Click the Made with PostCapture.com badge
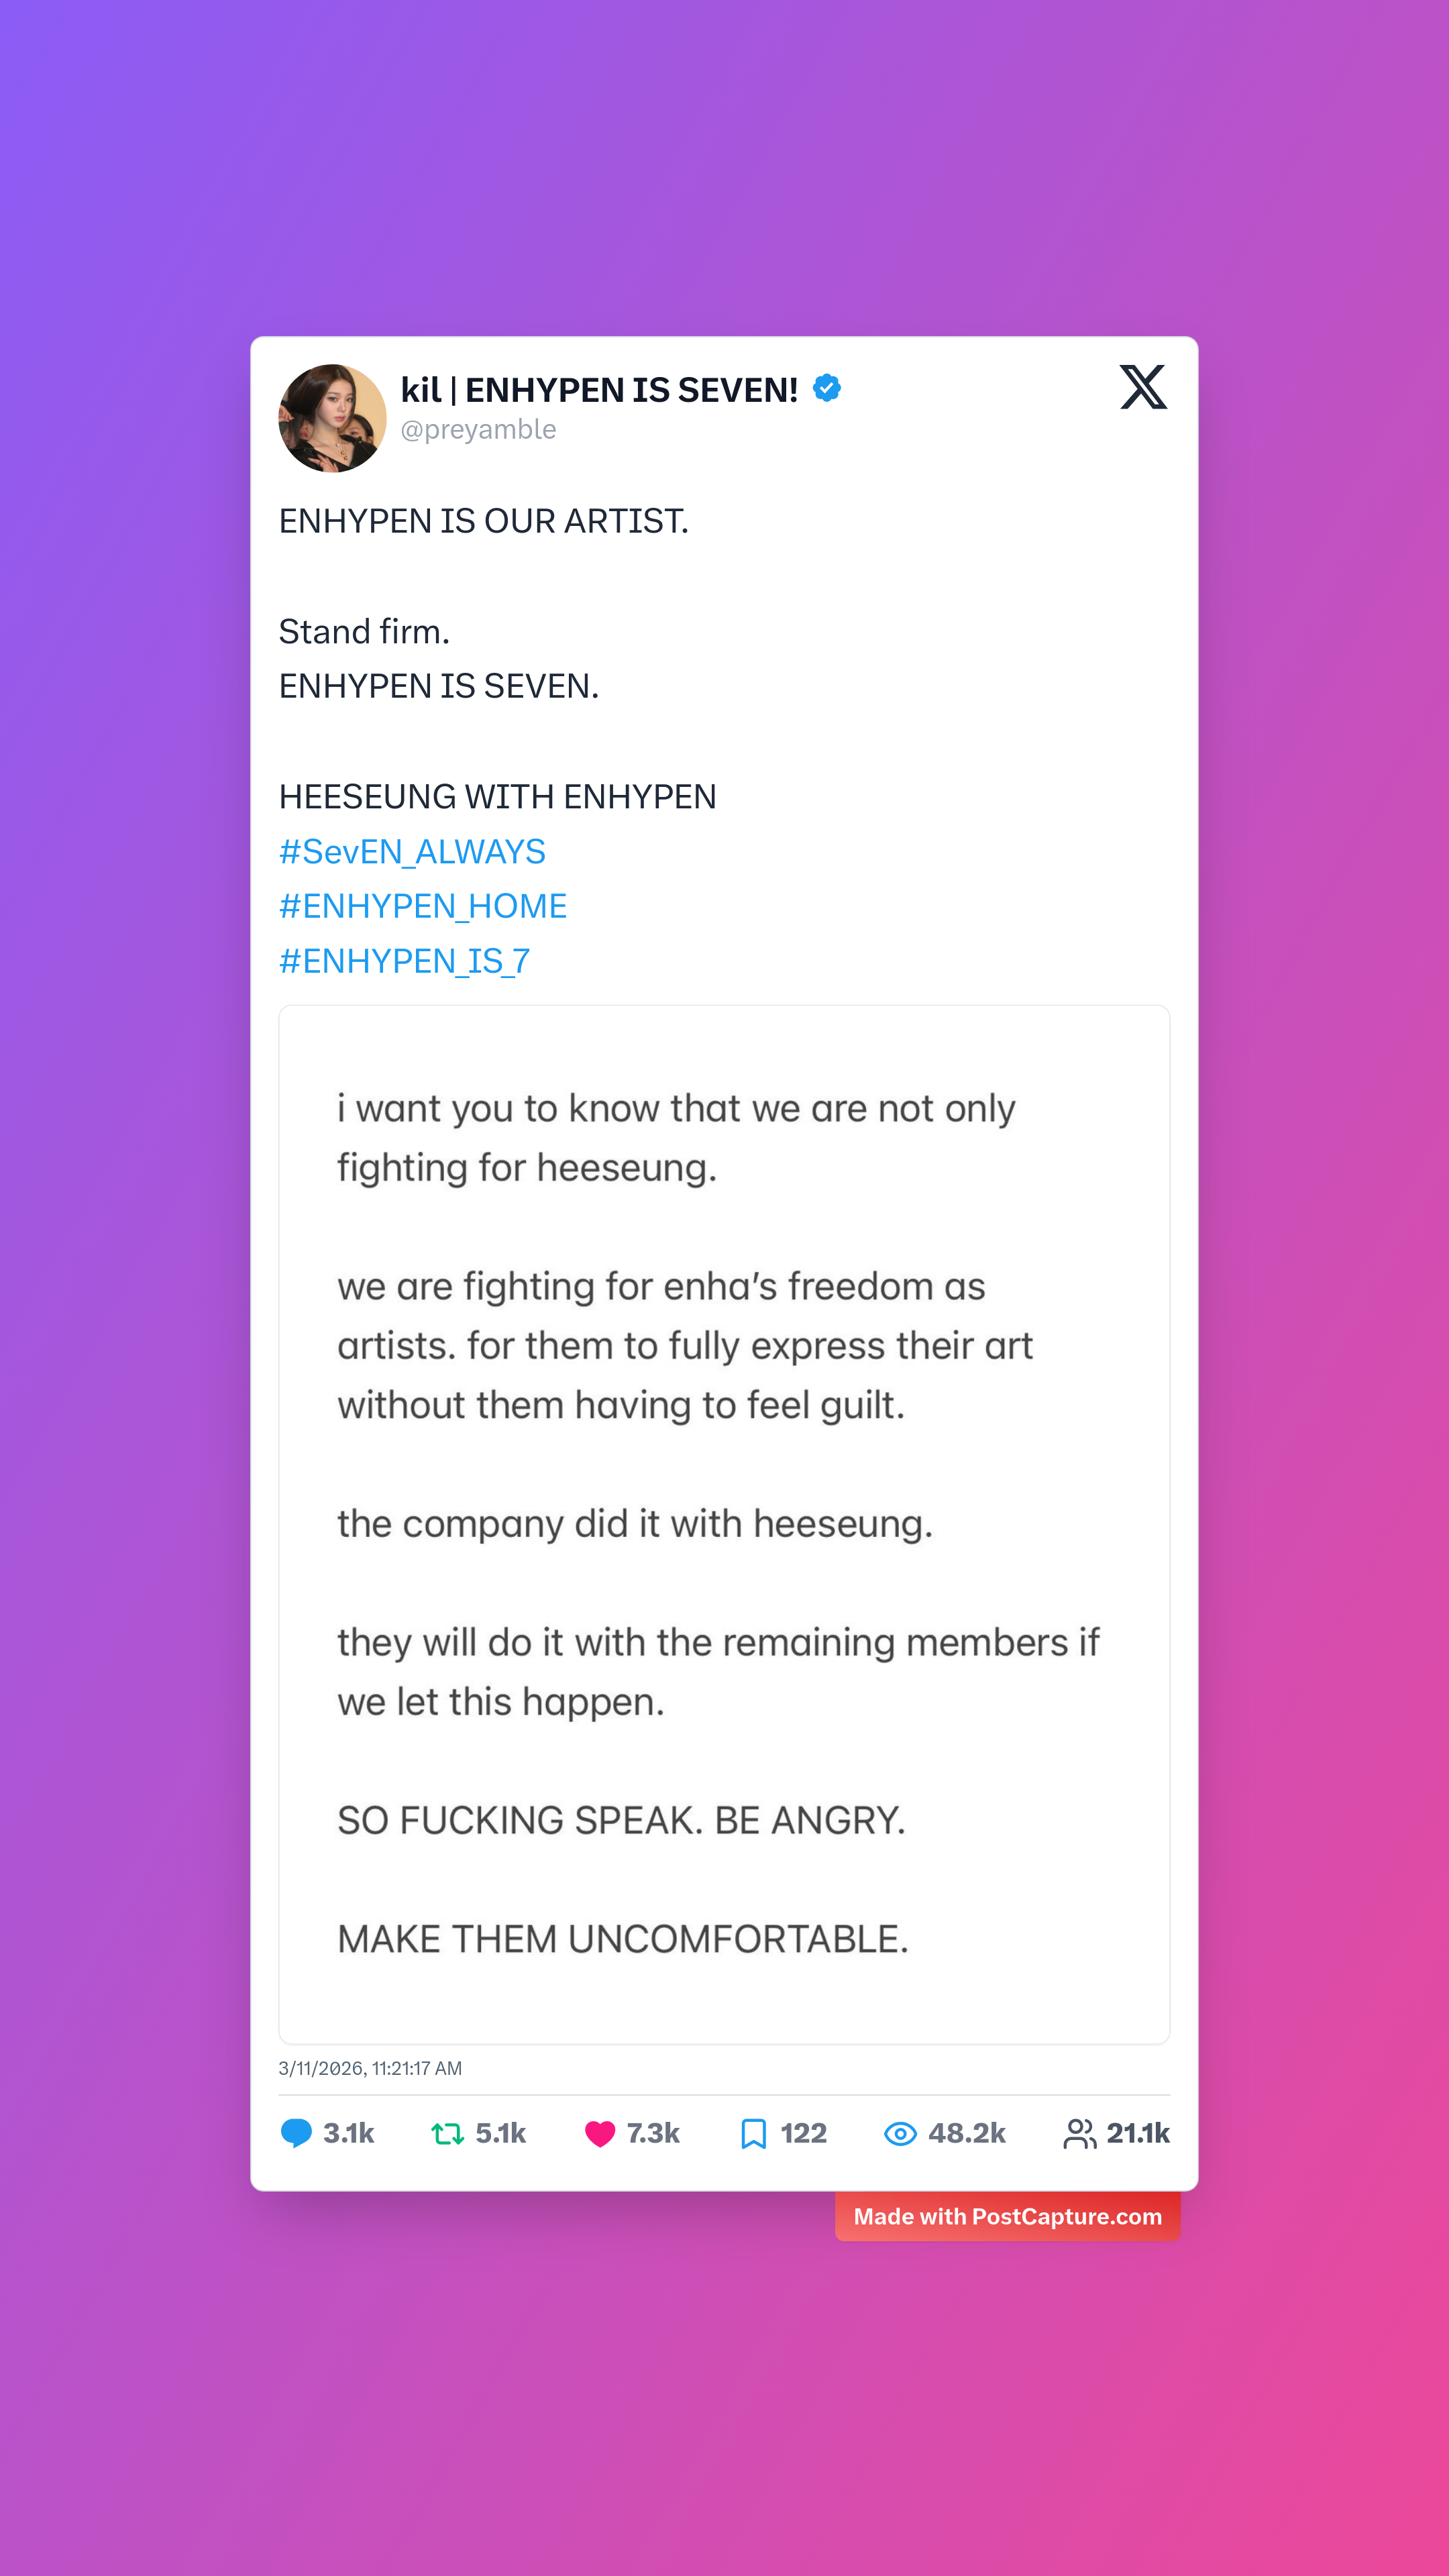 [1007, 2217]
